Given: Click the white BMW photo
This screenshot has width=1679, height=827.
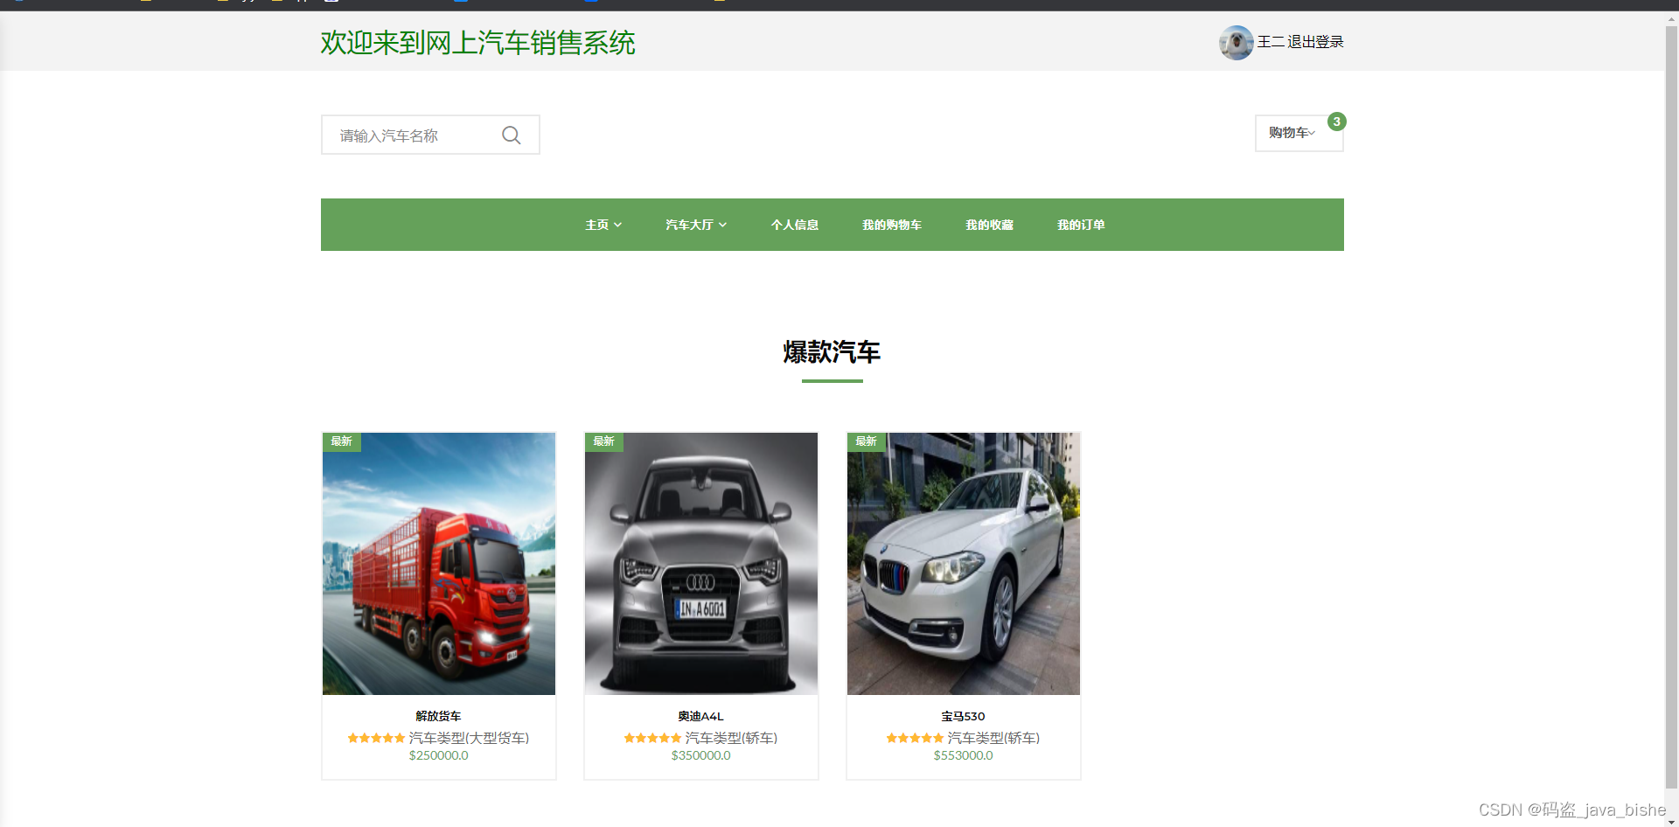Looking at the screenshot, I should point(964,564).
